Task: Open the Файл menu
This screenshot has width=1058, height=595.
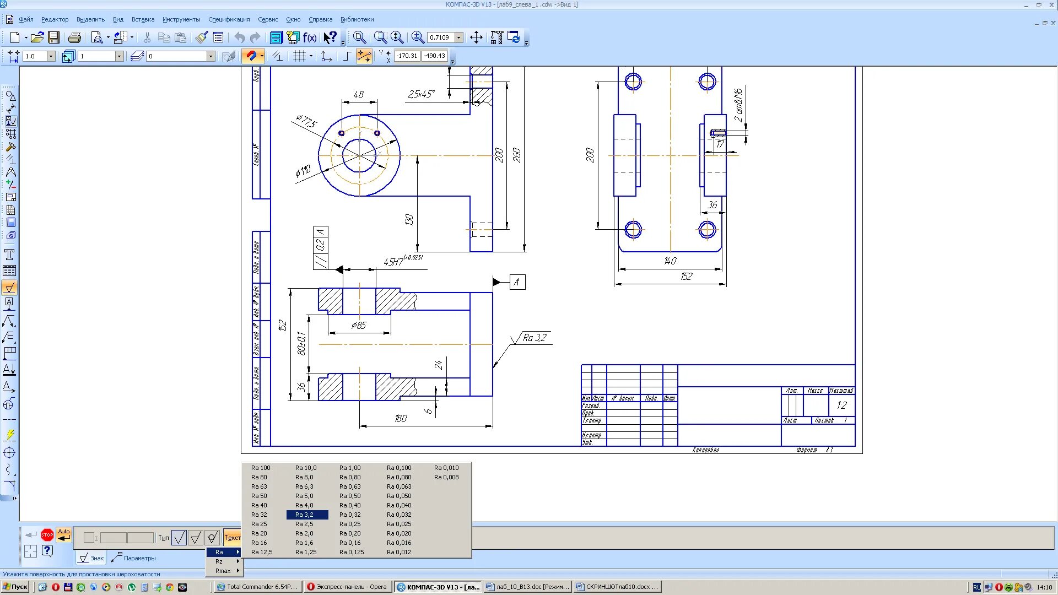Action: coord(26,19)
